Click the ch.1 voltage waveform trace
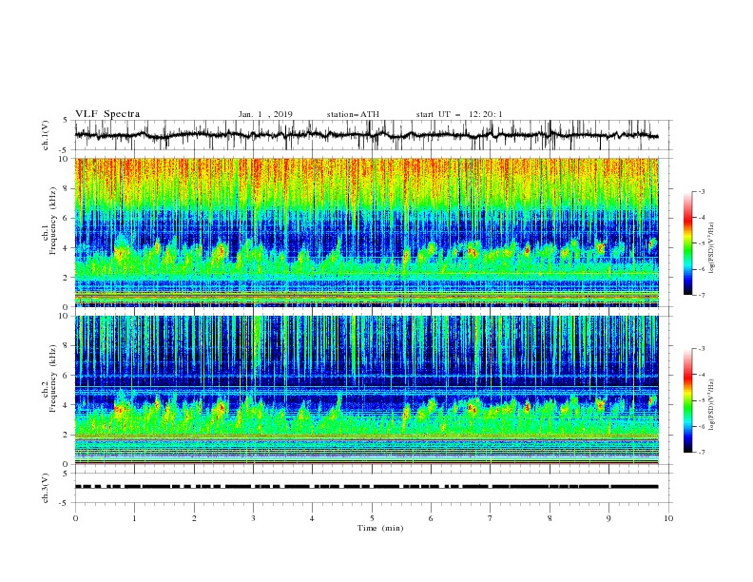This screenshot has width=753, height=582. 366,135
